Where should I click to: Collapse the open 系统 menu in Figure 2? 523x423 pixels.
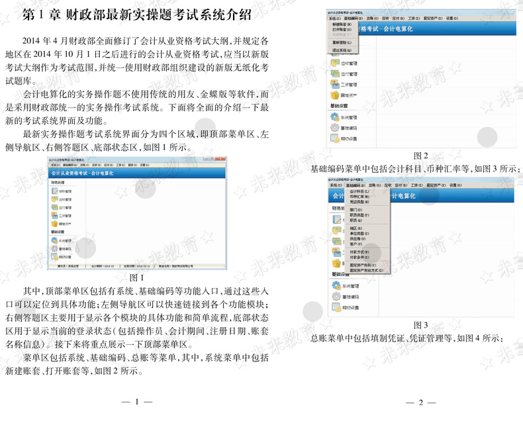click(335, 19)
